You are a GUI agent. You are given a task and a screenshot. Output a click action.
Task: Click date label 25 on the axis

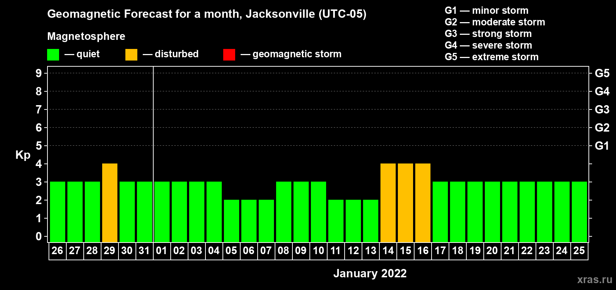(579, 250)
